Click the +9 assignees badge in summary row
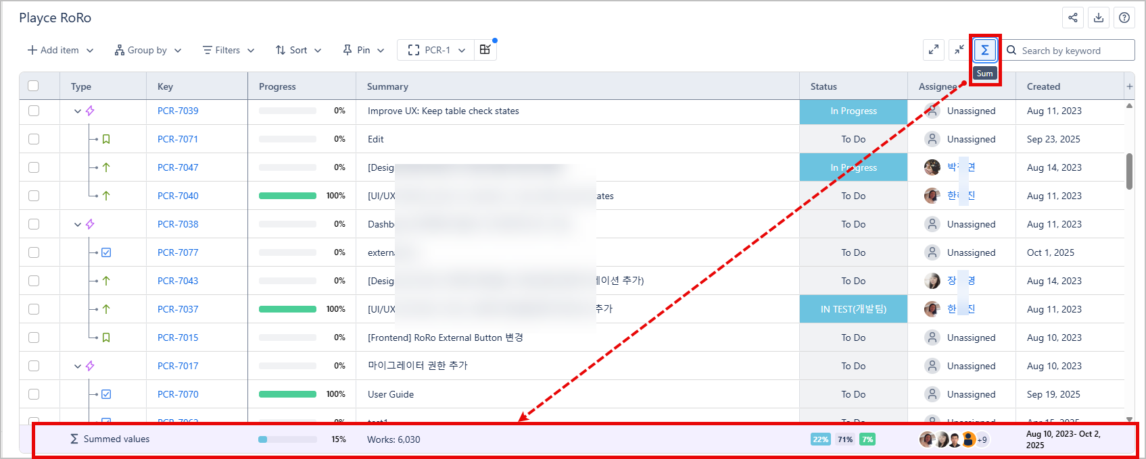Screen dimensions: 1146x459 point(982,439)
